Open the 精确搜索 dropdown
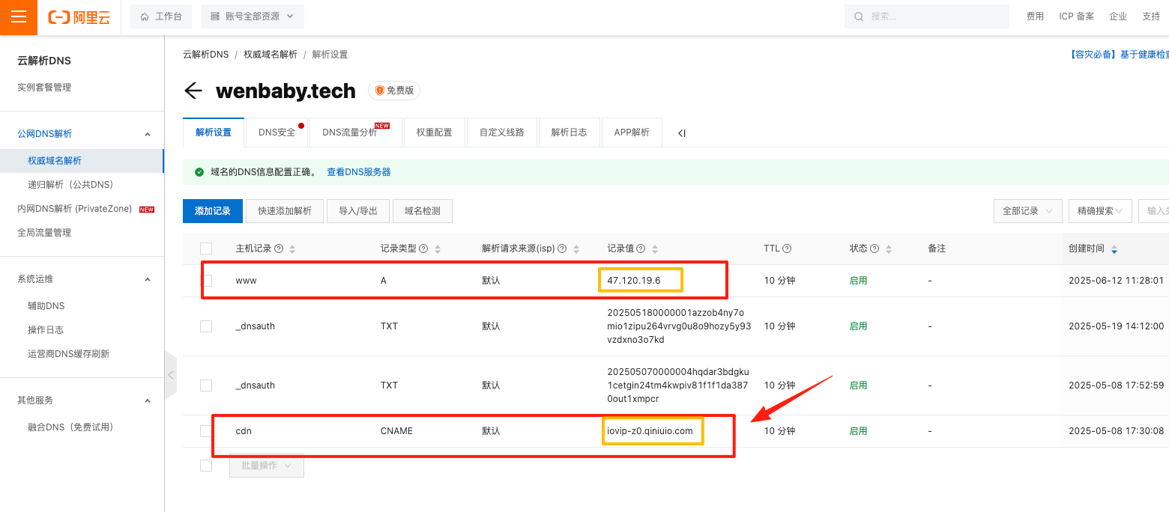Image resolution: width=1169 pixels, height=512 pixels. (1100, 211)
